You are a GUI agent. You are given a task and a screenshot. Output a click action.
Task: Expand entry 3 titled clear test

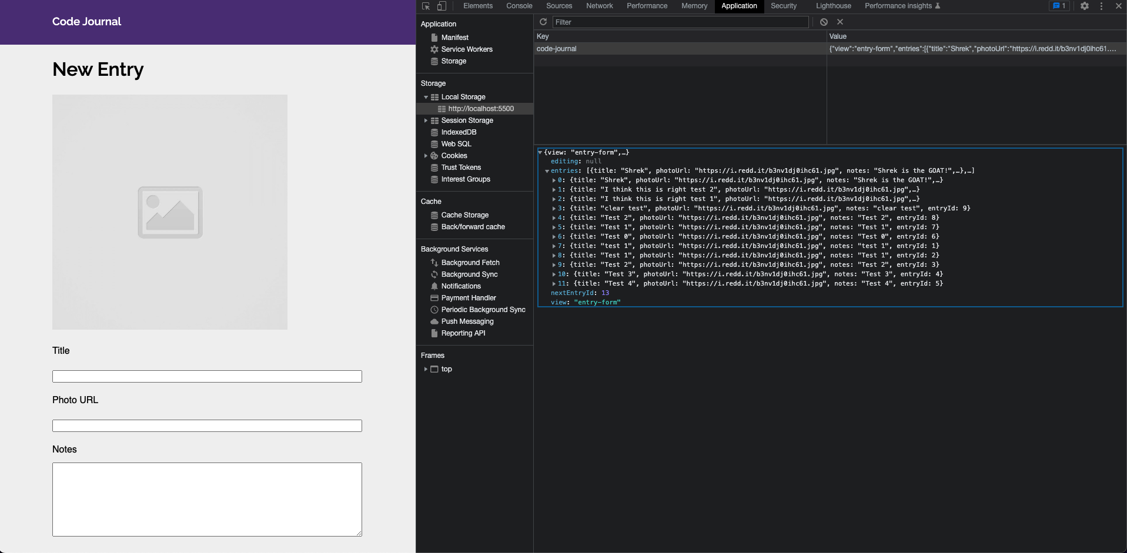click(x=554, y=209)
